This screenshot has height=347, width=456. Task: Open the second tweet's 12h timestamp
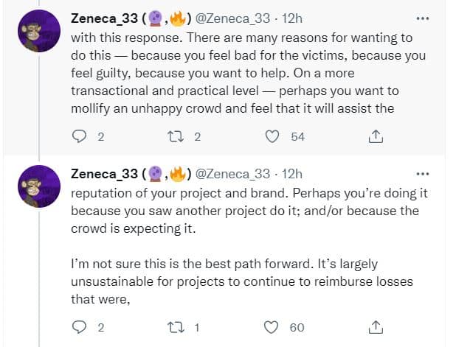[292, 174]
